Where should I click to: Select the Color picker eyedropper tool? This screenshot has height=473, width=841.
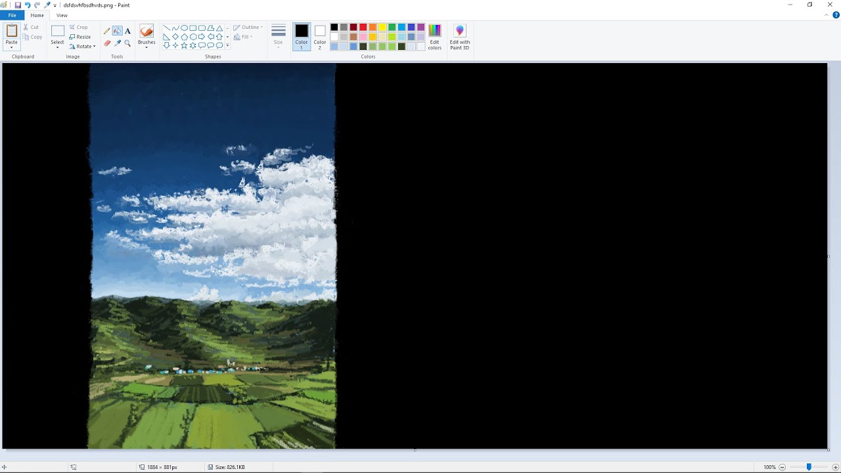118,43
